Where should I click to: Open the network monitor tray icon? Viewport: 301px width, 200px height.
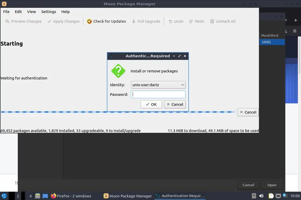(x=278, y=196)
